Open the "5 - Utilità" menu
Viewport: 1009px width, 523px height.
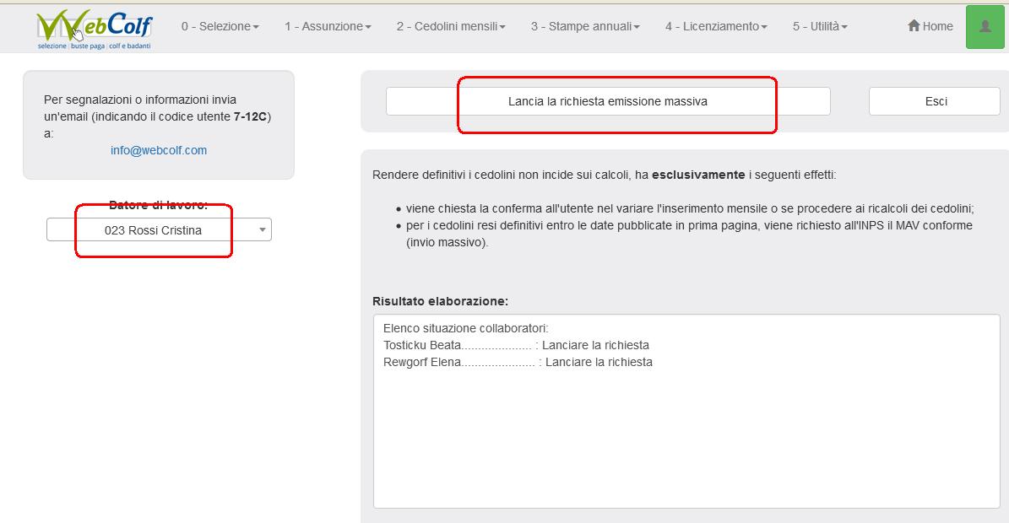coord(820,26)
